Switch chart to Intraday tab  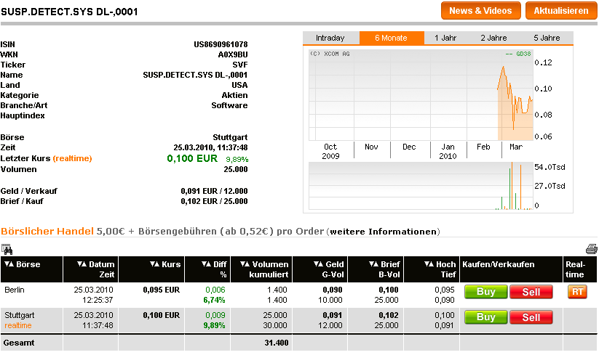click(x=330, y=38)
